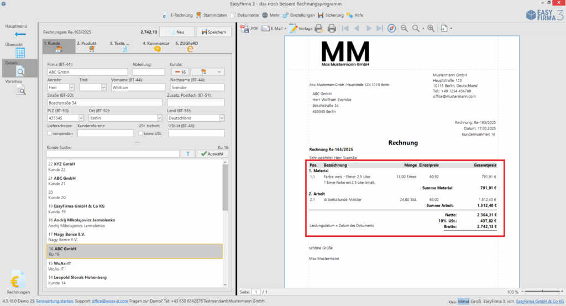Jump to the first page of the preview
The image size is (566, 306).
(345, 29)
